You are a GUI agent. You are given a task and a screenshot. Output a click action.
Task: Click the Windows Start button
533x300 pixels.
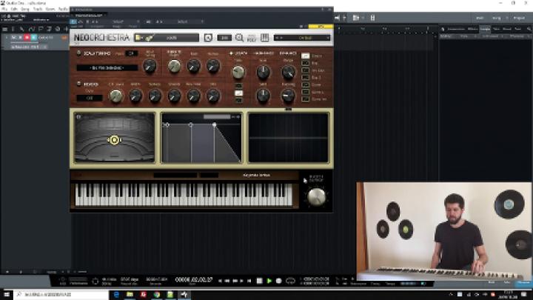6,295
